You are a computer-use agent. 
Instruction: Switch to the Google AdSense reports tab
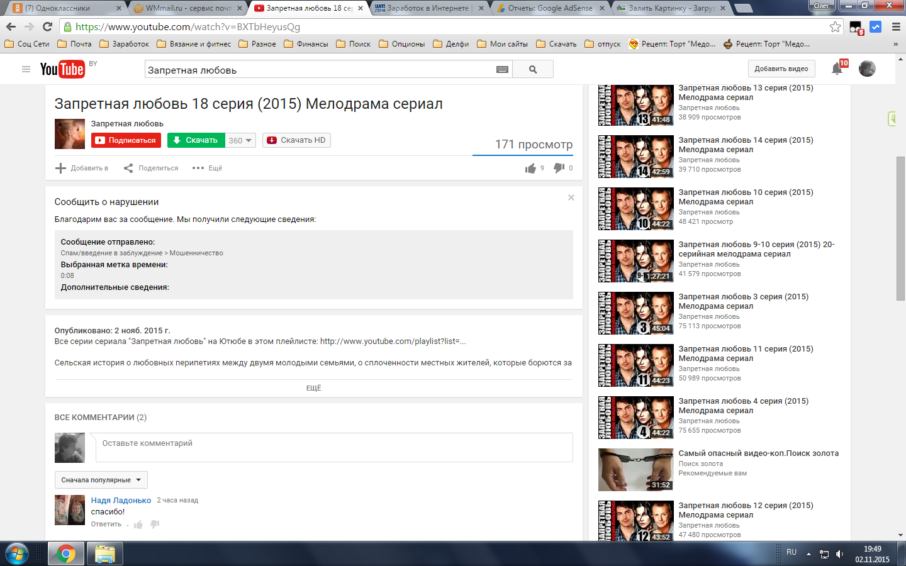coord(550,8)
